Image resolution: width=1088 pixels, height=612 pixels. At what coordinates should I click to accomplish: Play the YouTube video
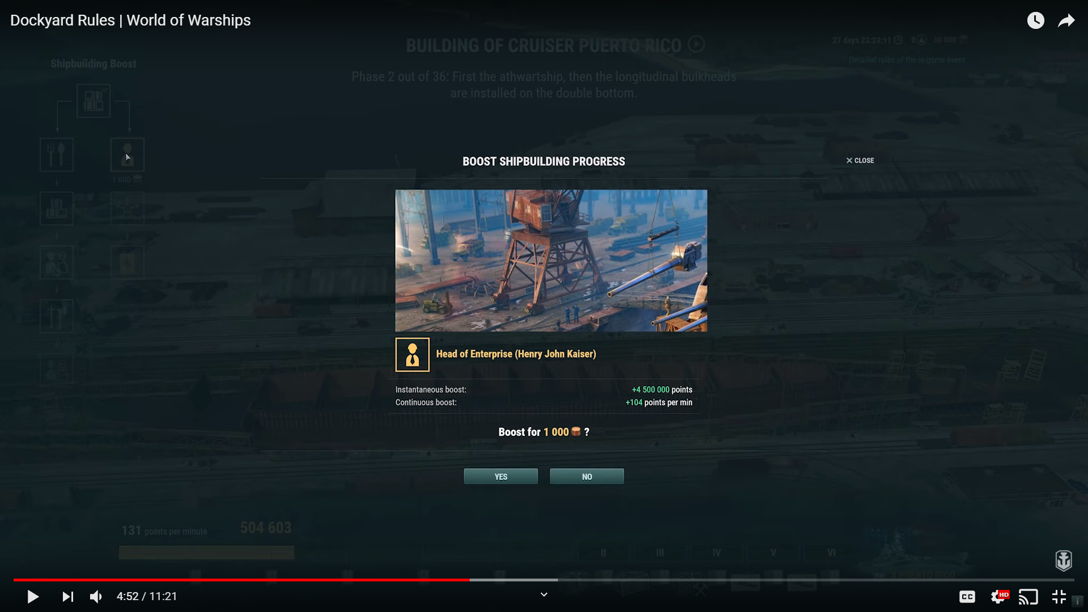[x=33, y=596]
